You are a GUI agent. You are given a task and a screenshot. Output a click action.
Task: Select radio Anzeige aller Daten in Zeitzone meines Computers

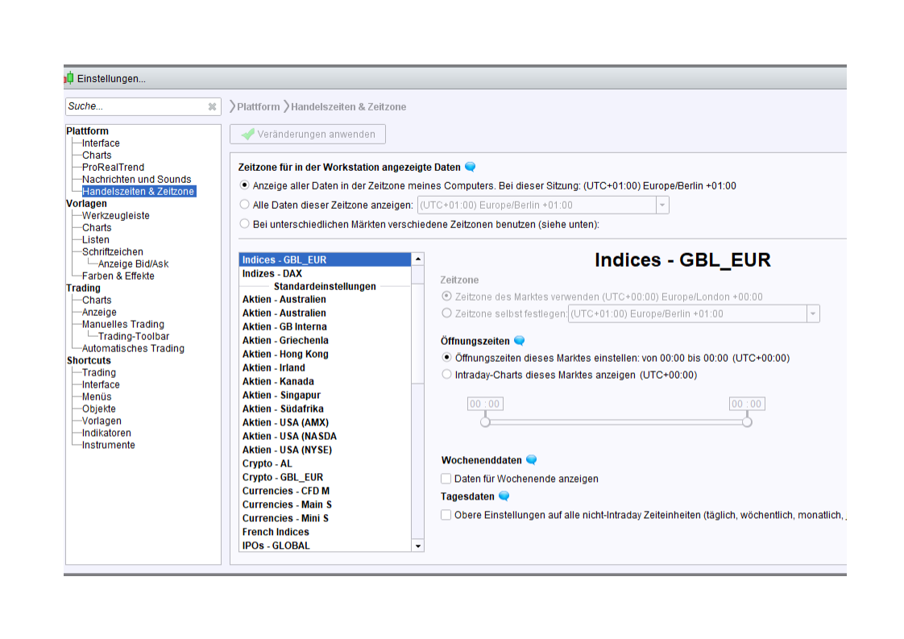point(244,185)
